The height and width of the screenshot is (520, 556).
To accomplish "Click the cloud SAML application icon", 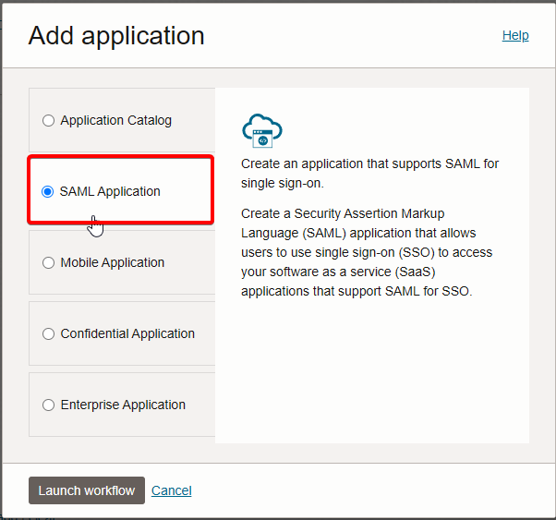I will 262,130.
